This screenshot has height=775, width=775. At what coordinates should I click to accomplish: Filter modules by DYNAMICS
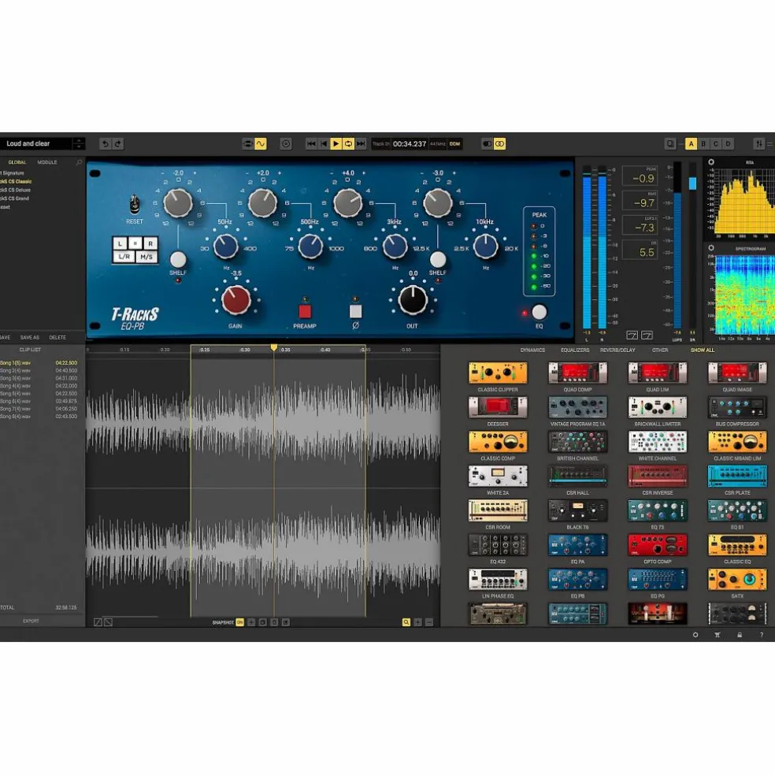pos(532,350)
